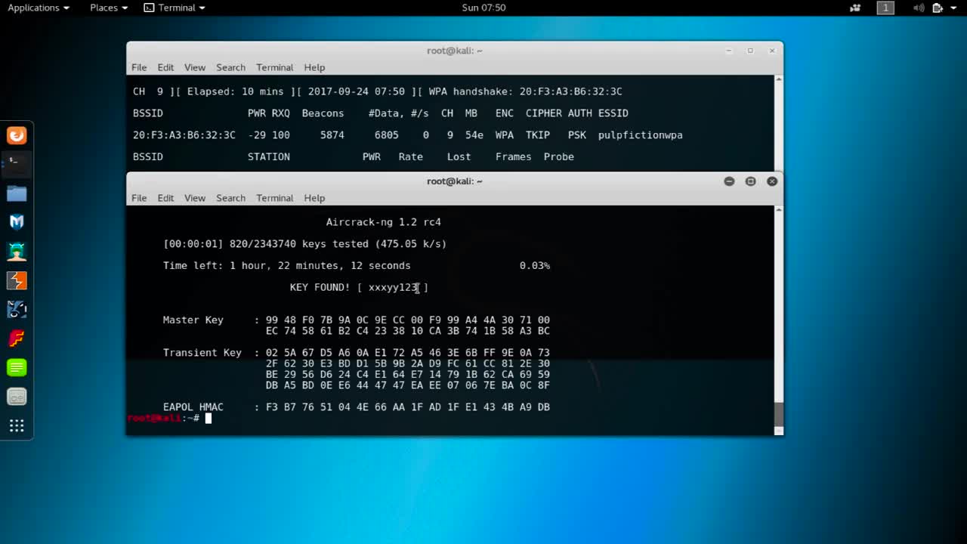Launch the red F-shaped dock application
The width and height of the screenshot is (967, 544).
17,338
